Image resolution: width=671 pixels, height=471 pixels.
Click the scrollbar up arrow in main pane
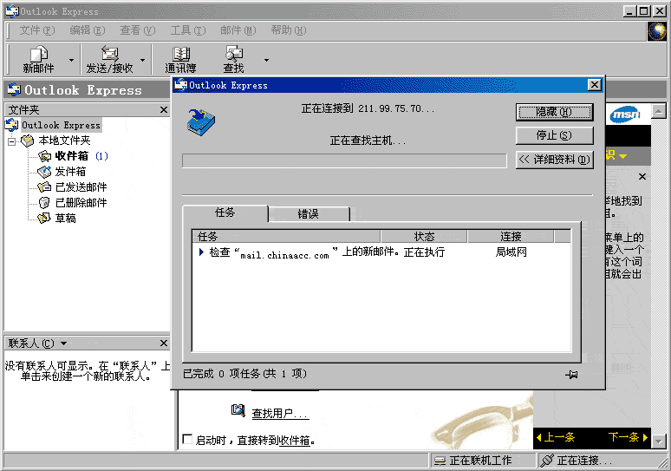tap(659, 111)
